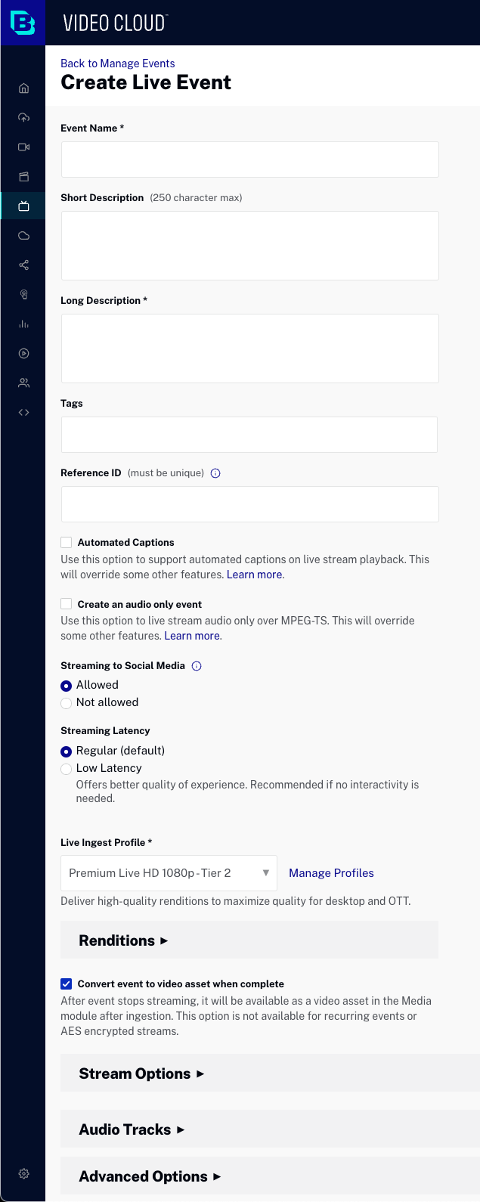Open the Players play-circle module icon
Screen dimensions: 480x1202
[23, 353]
